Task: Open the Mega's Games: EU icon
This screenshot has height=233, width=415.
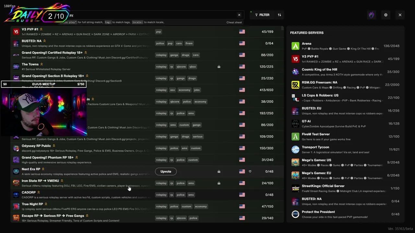Action: [295, 175]
